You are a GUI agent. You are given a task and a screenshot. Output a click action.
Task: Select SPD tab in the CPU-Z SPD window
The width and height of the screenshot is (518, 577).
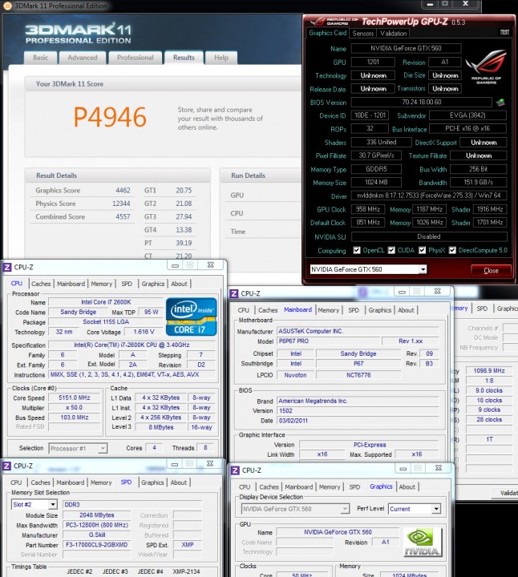coord(126,482)
